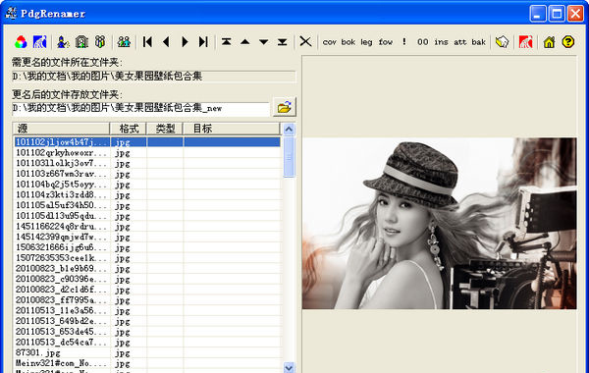589x373 pixels.
Task: Click the bak toolbar button
Action: (x=479, y=42)
